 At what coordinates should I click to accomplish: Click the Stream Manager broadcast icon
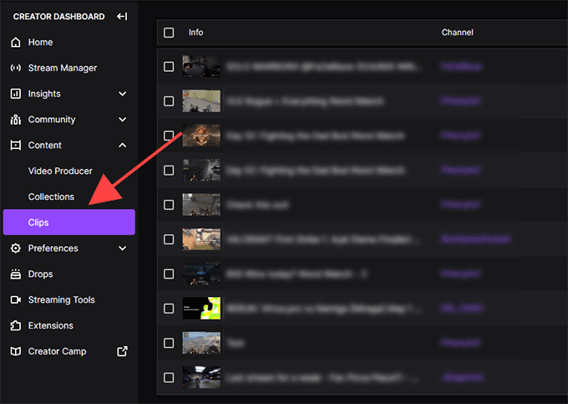(16, 68)
